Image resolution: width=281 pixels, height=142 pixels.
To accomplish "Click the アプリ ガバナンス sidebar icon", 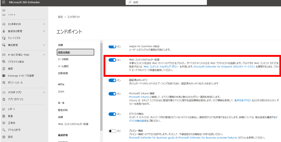I will click(4, 99).
